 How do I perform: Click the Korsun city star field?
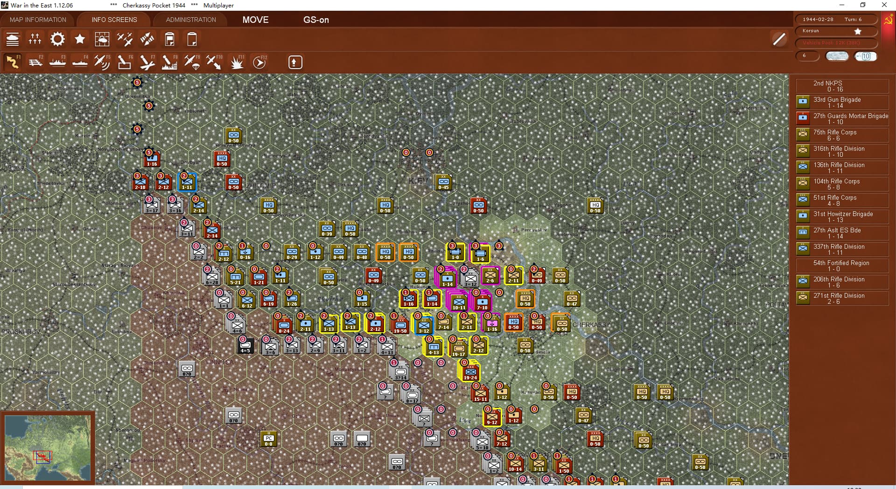point(836,31)
